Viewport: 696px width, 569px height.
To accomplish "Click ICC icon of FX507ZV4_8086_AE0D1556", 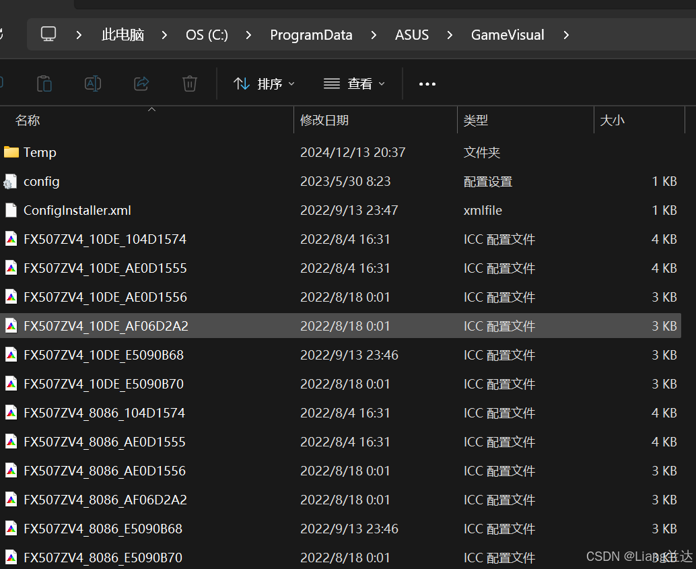I will (11, 471).
